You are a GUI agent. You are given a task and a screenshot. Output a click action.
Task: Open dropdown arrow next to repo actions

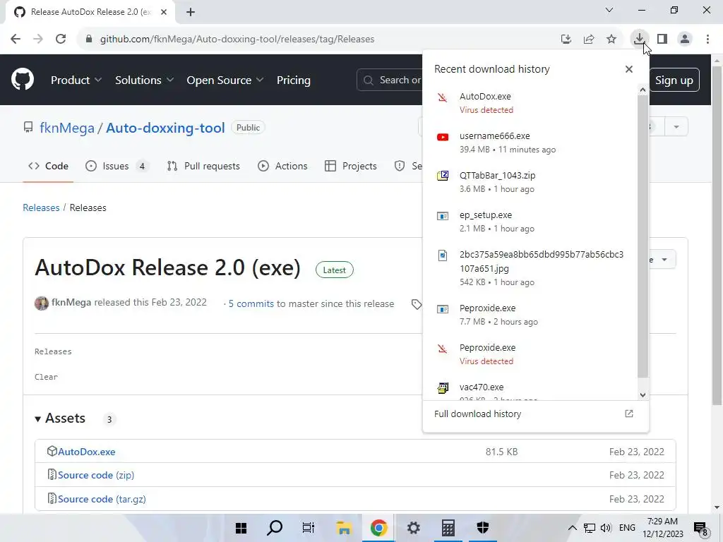click(x=676, y=127)
